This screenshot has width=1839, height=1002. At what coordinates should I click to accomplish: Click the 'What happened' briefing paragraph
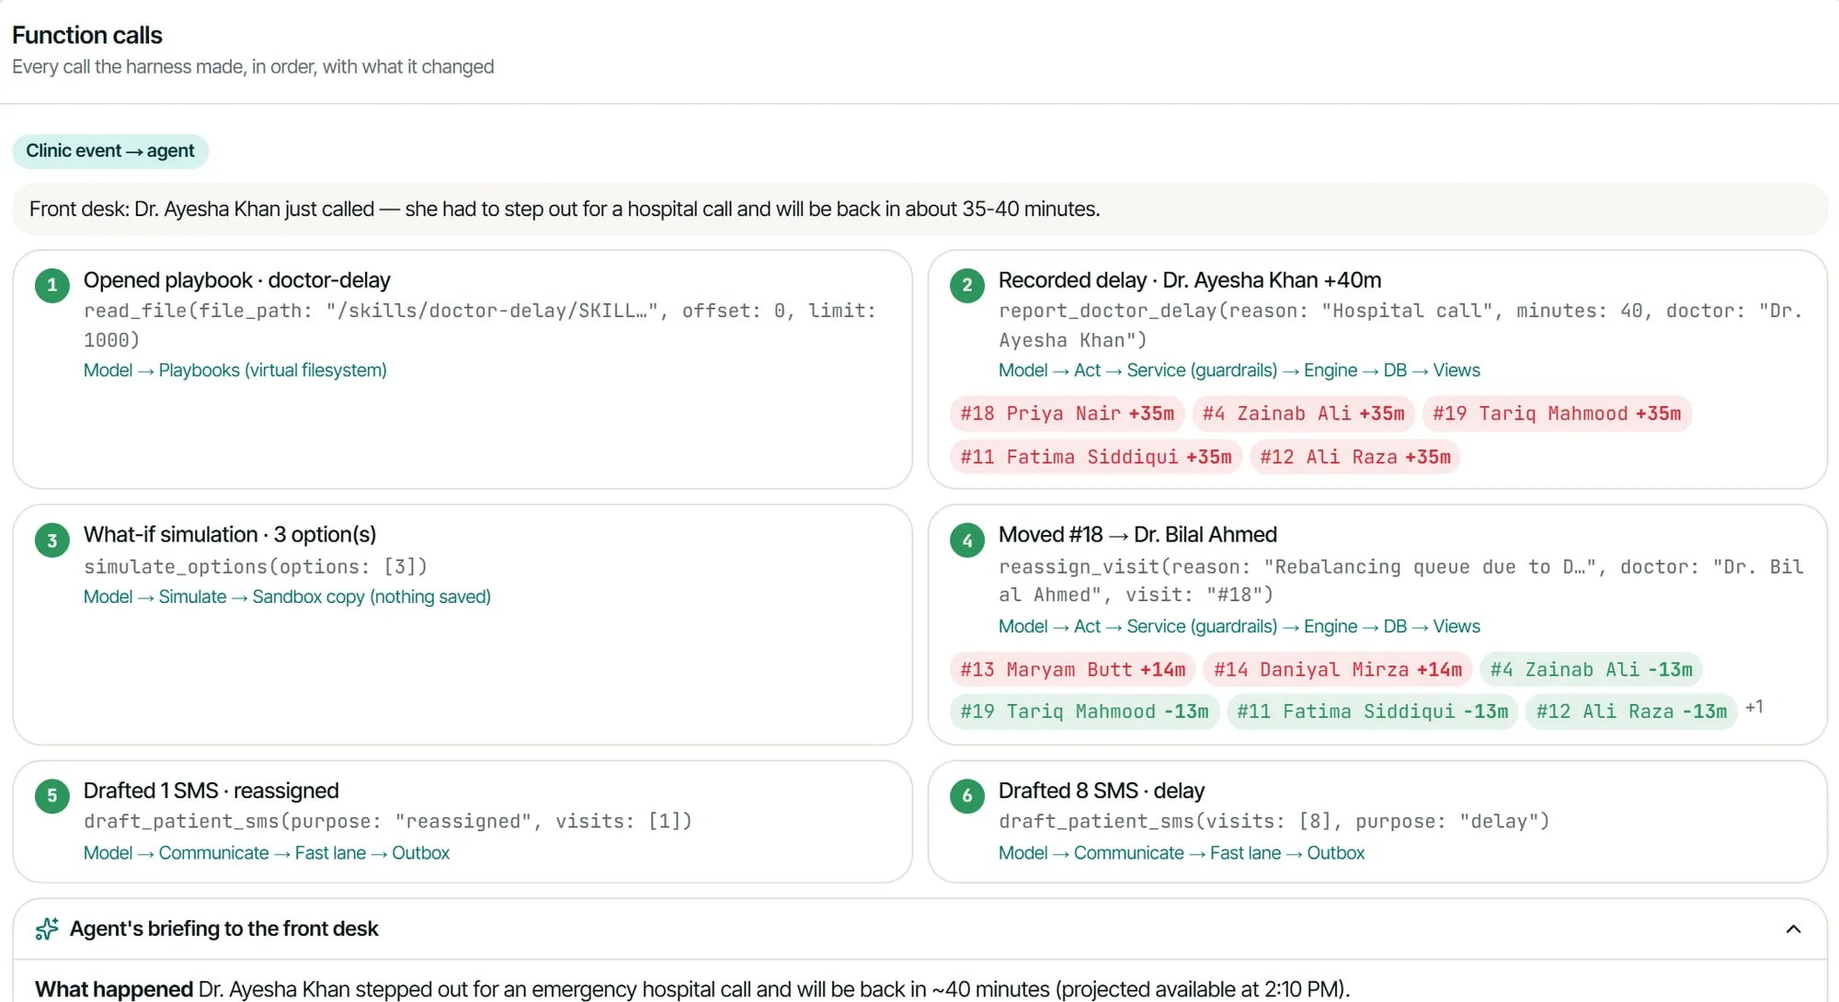pos(691,989)
